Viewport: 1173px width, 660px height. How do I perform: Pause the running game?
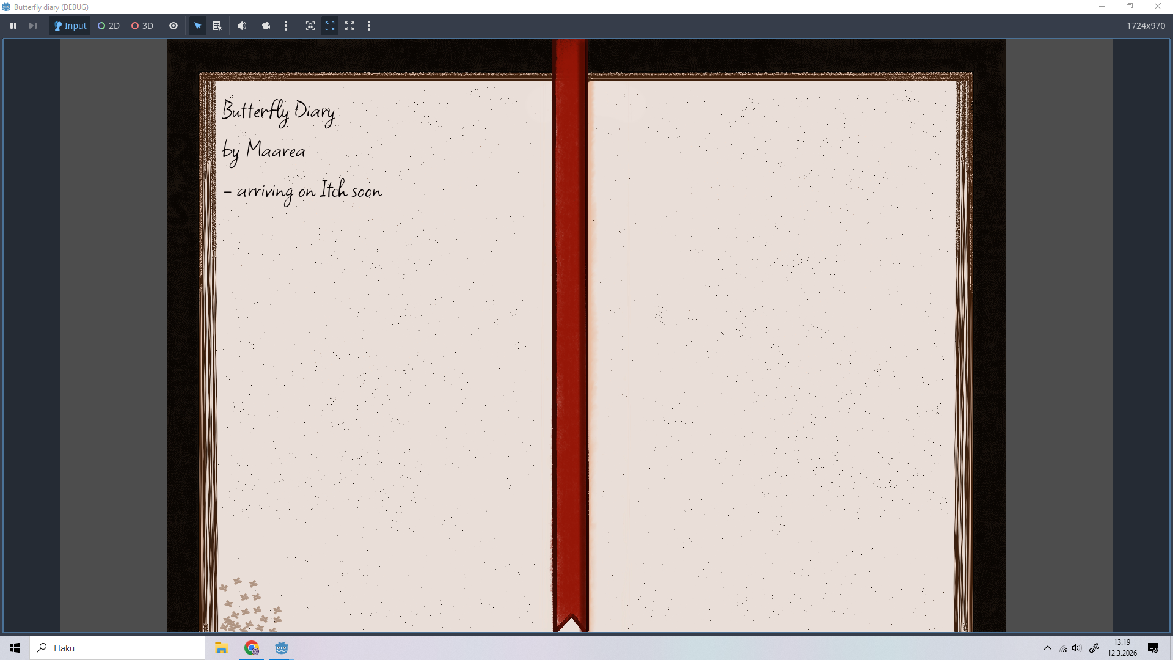click(13, 26)
